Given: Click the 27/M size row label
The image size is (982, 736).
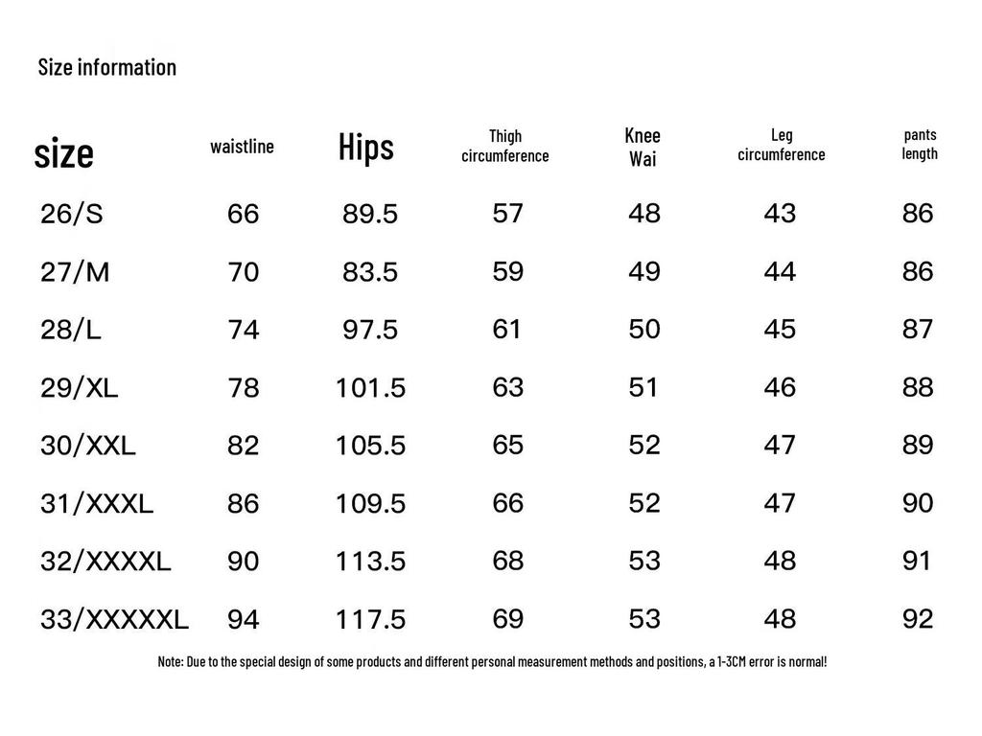Looking at the screenshot, I should (76, 272).
